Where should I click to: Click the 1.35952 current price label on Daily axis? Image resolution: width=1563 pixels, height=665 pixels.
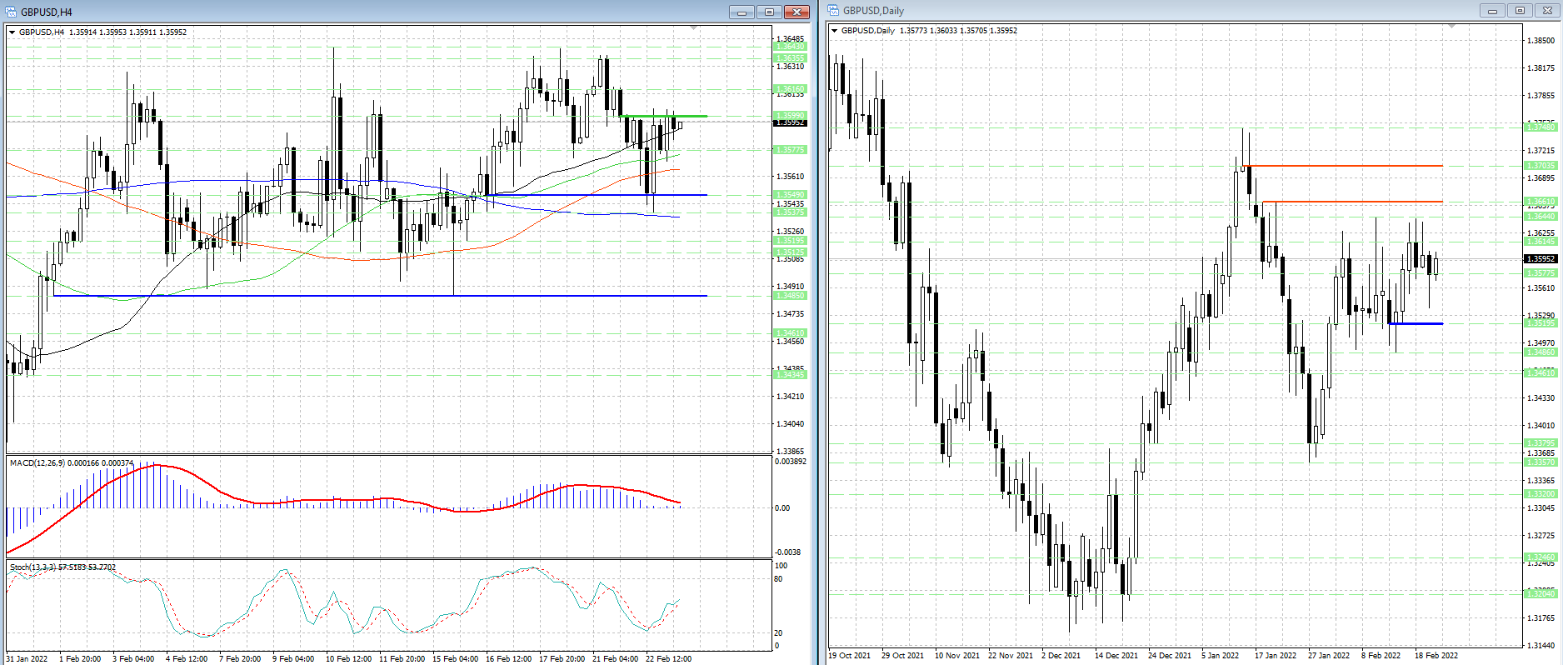[1540, 259]
